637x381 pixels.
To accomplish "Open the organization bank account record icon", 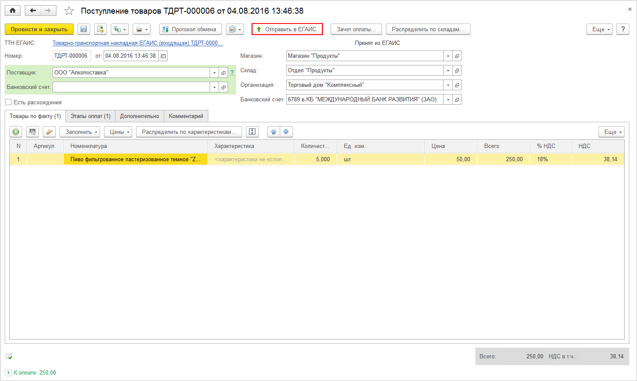I will tap(457, 100).
